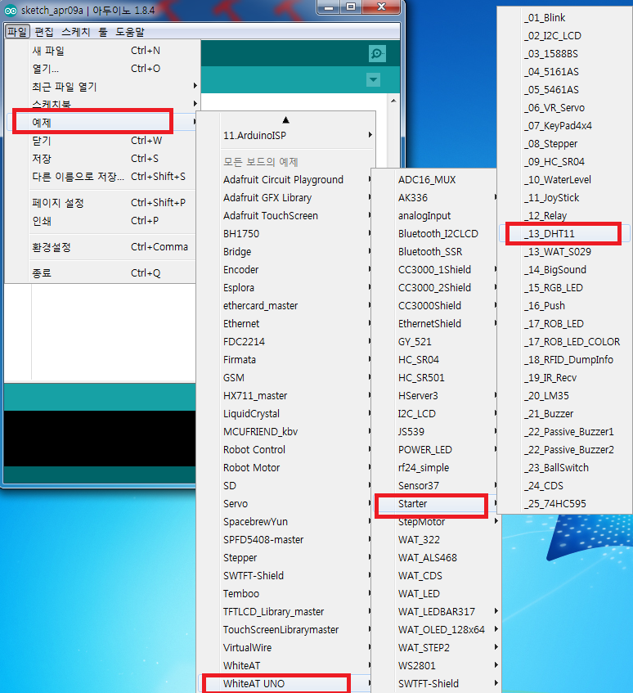Open the _13_DHT11 example

pos(565,234)
